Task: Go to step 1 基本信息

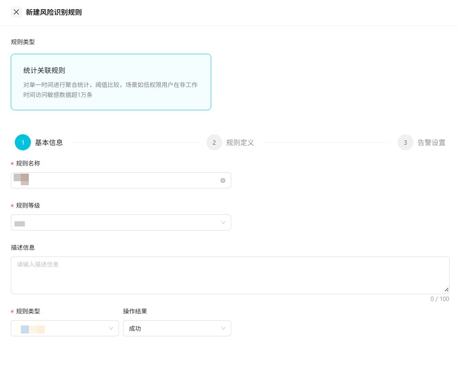Action: 39,142
